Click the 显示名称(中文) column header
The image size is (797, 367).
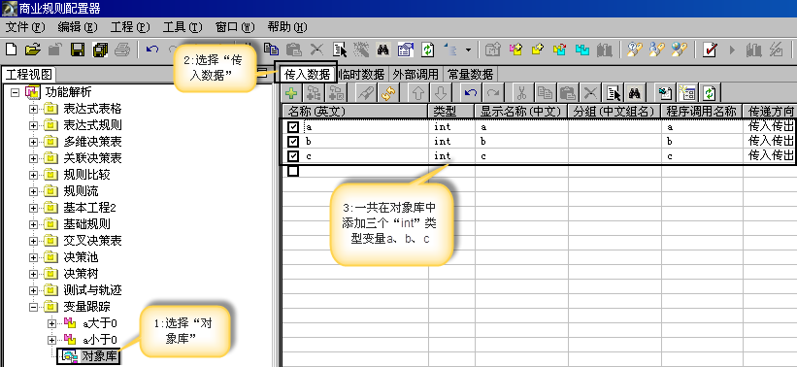tap(521, 111)
